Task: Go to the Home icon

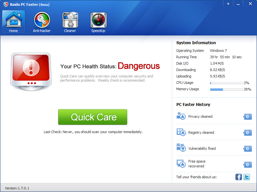Action: [x=13, y=20]
